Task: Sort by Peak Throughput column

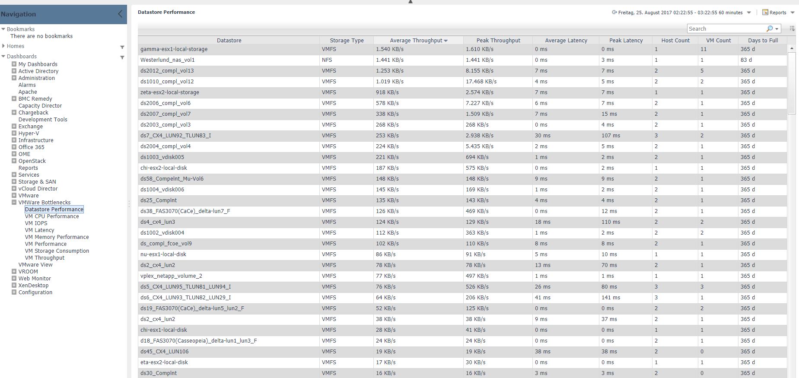Action: [498, 40]
